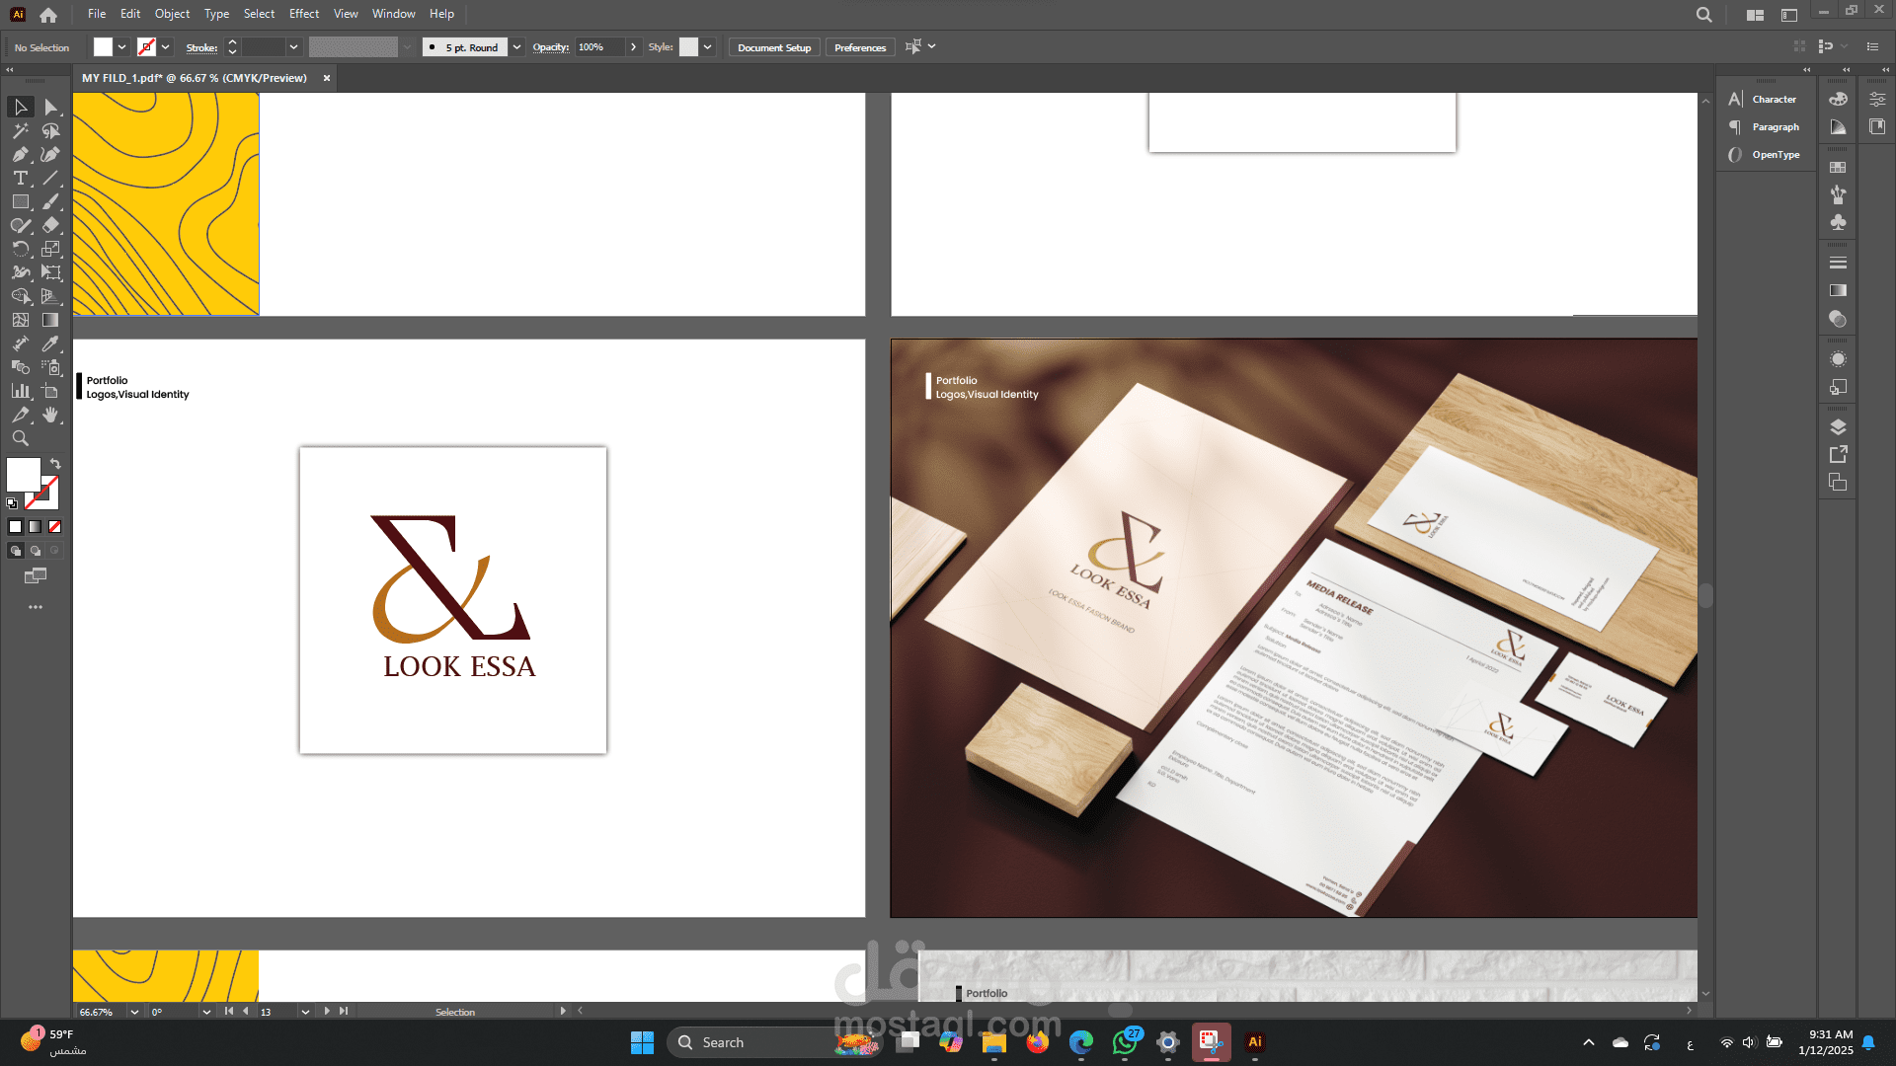Select the Mesh tool
Image resolution: width=1896 pixels, height=1066 pixels.
[21, 320]
